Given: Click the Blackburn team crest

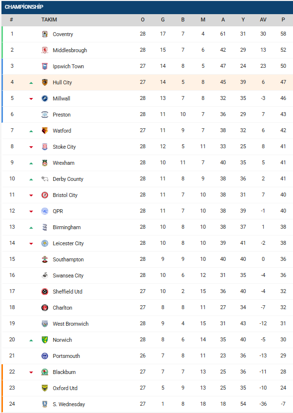Looking at the screenshot, I should 45,372.
